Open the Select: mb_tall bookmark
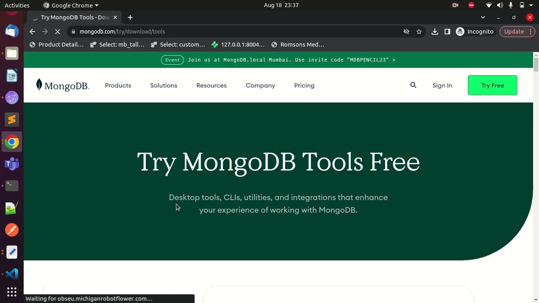 tap(117, 45)
